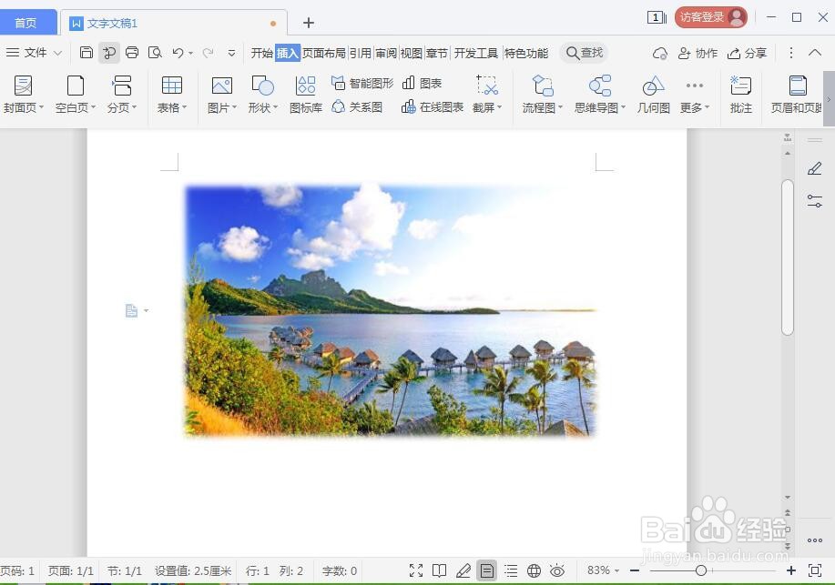The width and height of the screenshot is (835, 585).
Task: Open Print Preview icon
Action: point(155,52)
